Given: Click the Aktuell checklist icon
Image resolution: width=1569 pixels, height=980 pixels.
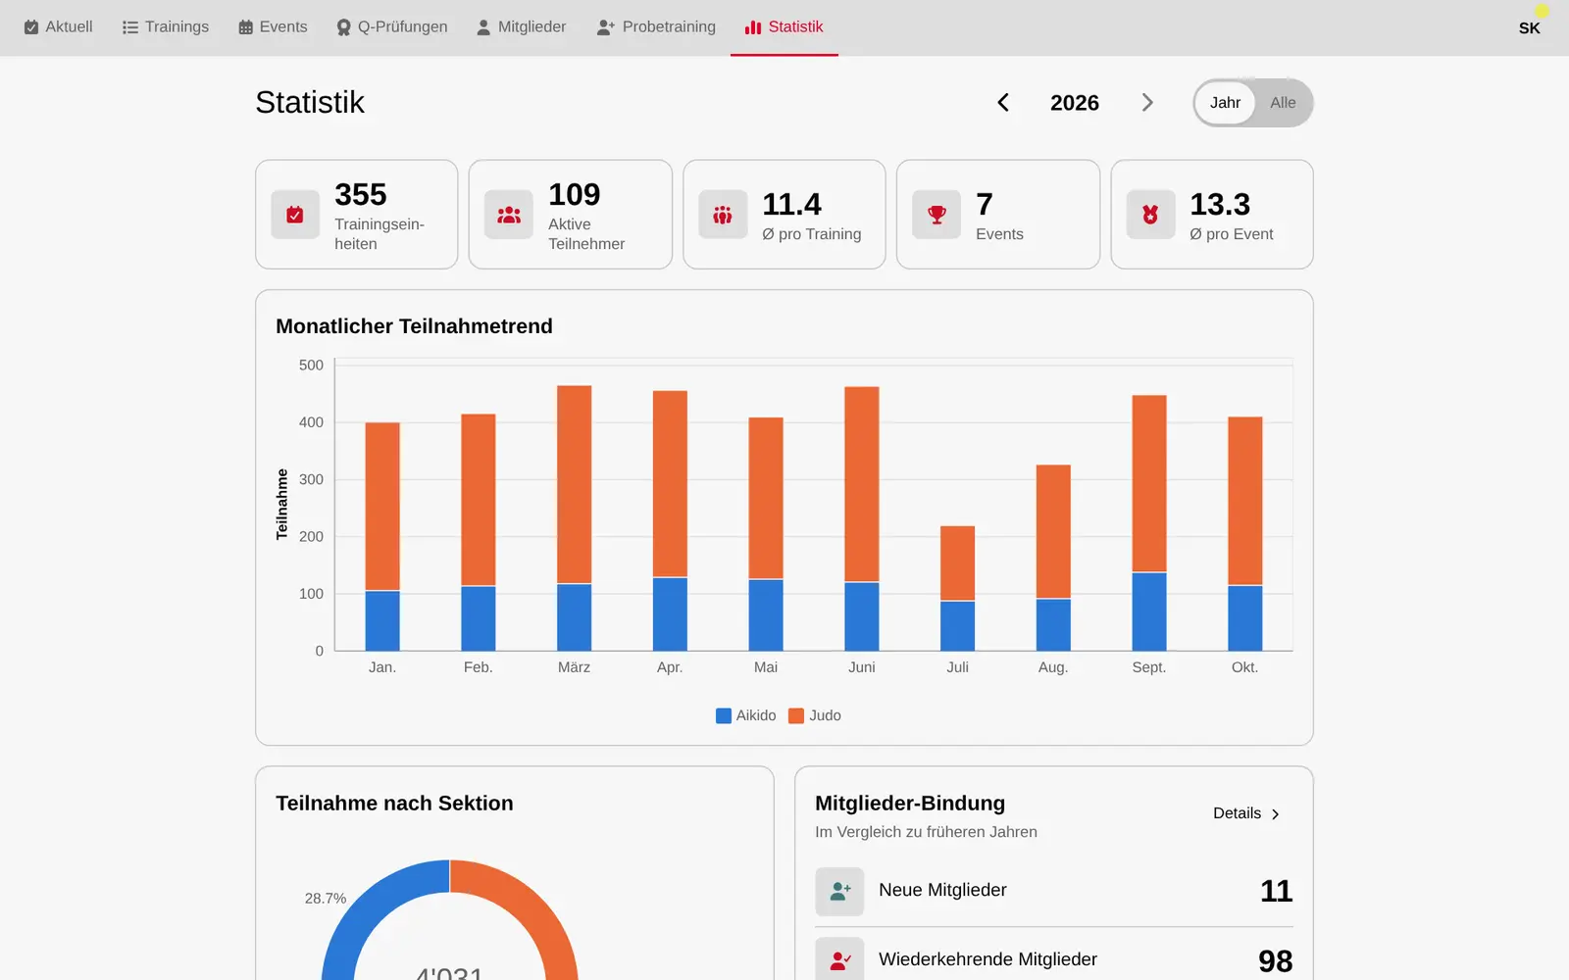Looking at the screenshot, I should point(31,27).
